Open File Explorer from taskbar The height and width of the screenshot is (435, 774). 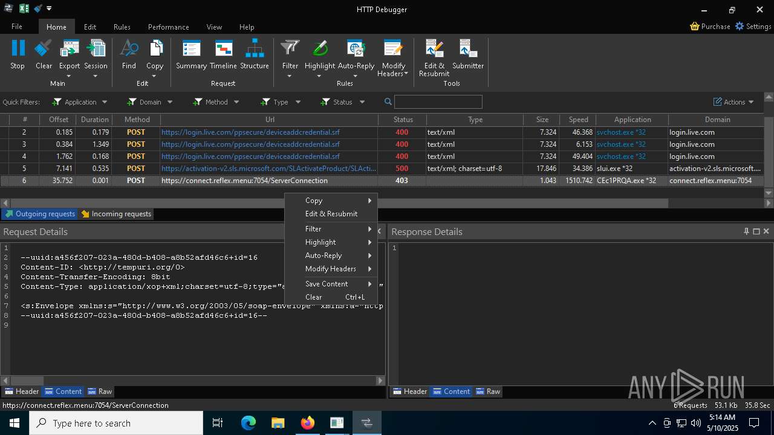278,423
